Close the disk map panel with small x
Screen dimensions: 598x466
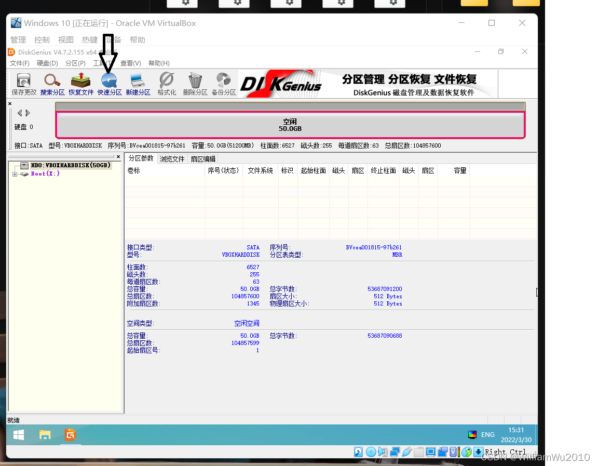[10, 103]
